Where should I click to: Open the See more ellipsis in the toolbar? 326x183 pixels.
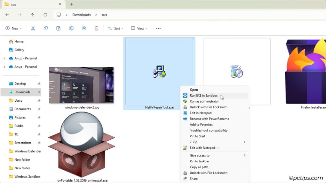coord(158,28)
